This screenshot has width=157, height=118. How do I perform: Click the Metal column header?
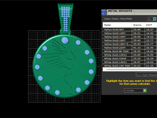(x=117, y=25)
